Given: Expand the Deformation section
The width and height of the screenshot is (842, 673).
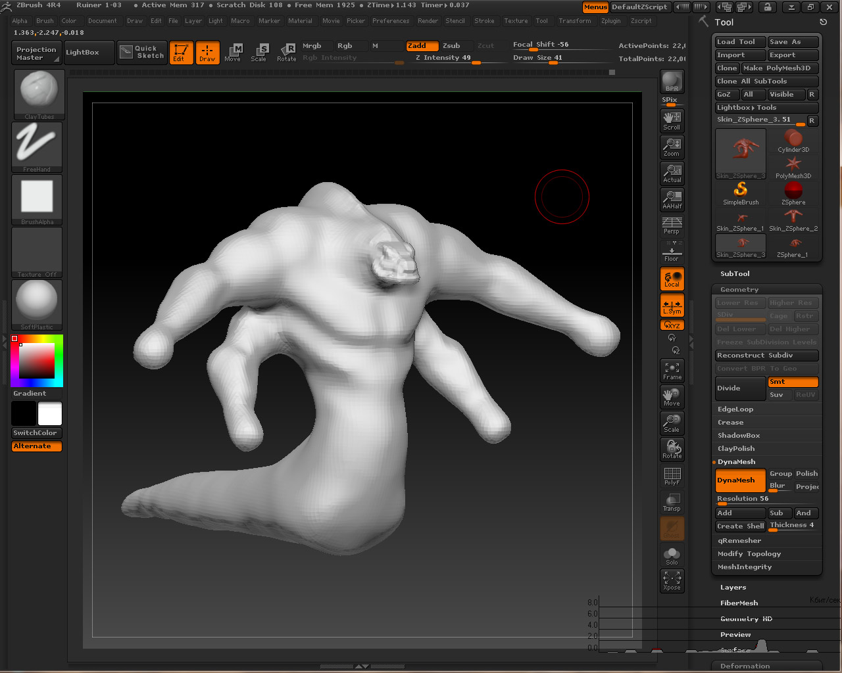Looking at the screenshot, I should 745,666.
